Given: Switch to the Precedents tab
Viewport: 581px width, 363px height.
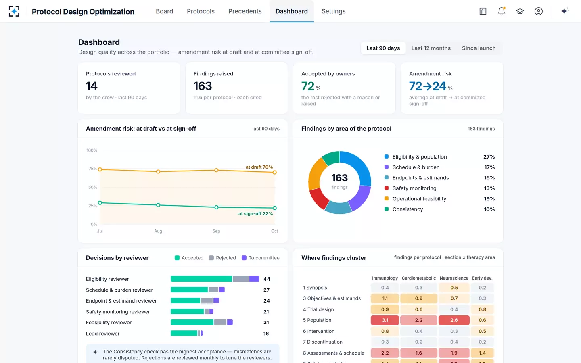Looking at the screenshot, I should click(x=245, y=11).
